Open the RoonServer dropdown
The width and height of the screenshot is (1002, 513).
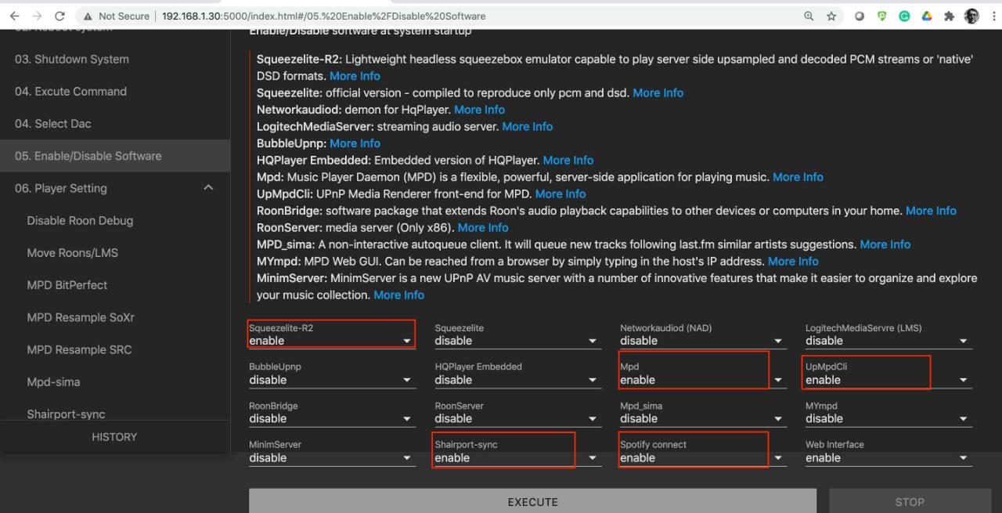tap(517, 418)
